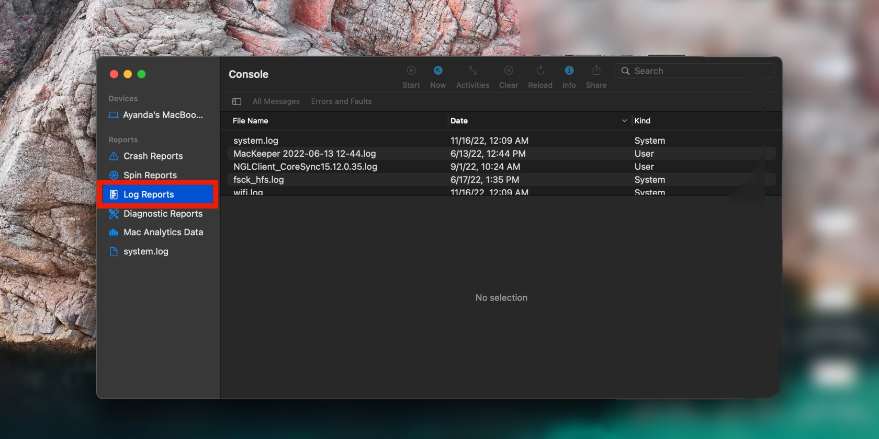Select the system.log row in table
879x439 pixels.
[501, 141]
